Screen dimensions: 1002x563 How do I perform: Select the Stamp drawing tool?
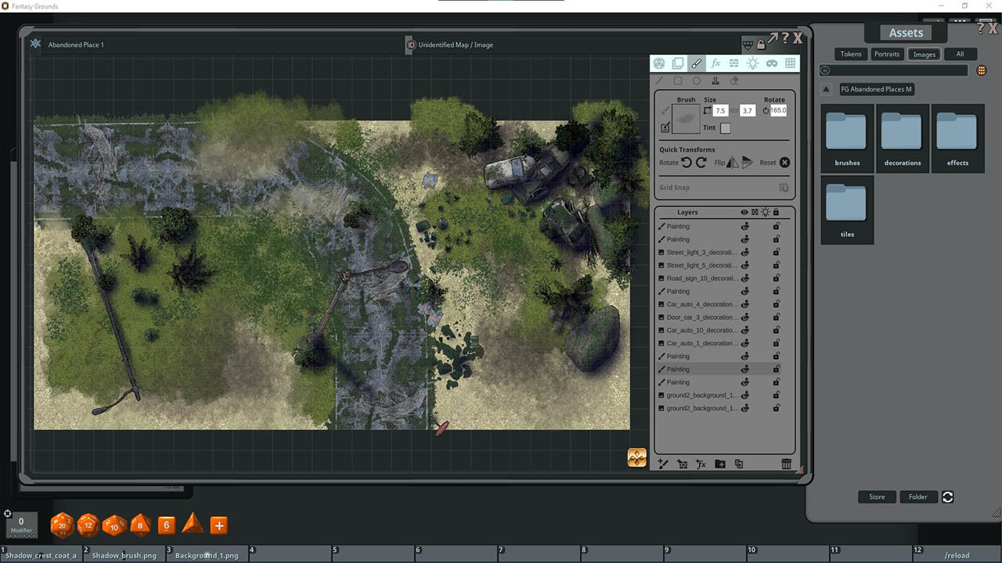(x=715, y=81)
